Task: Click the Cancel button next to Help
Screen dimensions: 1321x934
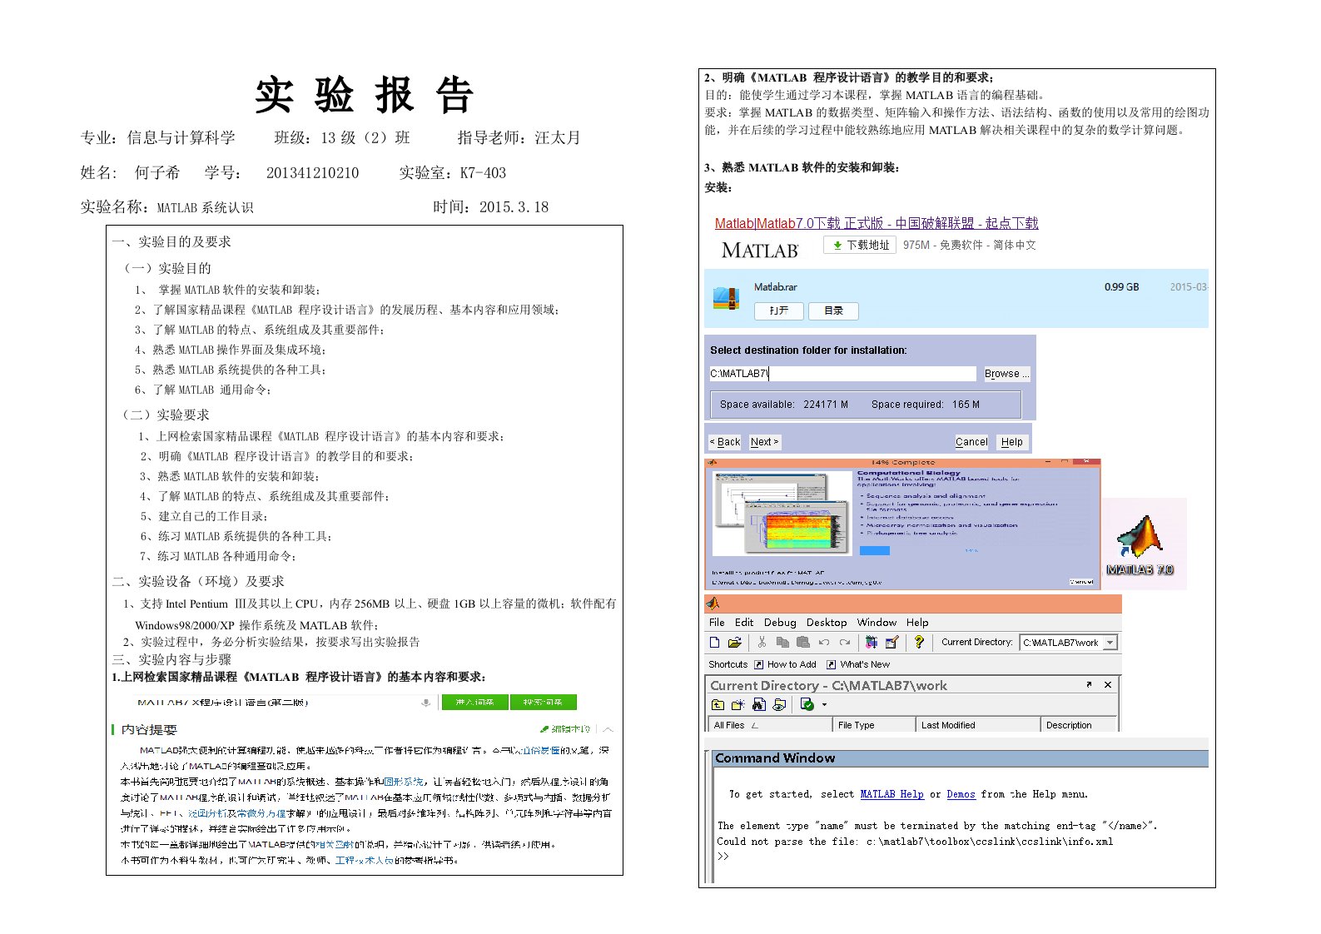Action: (971, 442)
